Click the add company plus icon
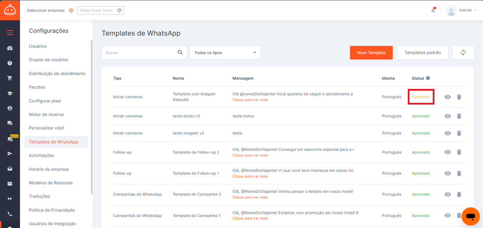Image resolution: width=483 pixels, height=228 pixels. [71, 10]
